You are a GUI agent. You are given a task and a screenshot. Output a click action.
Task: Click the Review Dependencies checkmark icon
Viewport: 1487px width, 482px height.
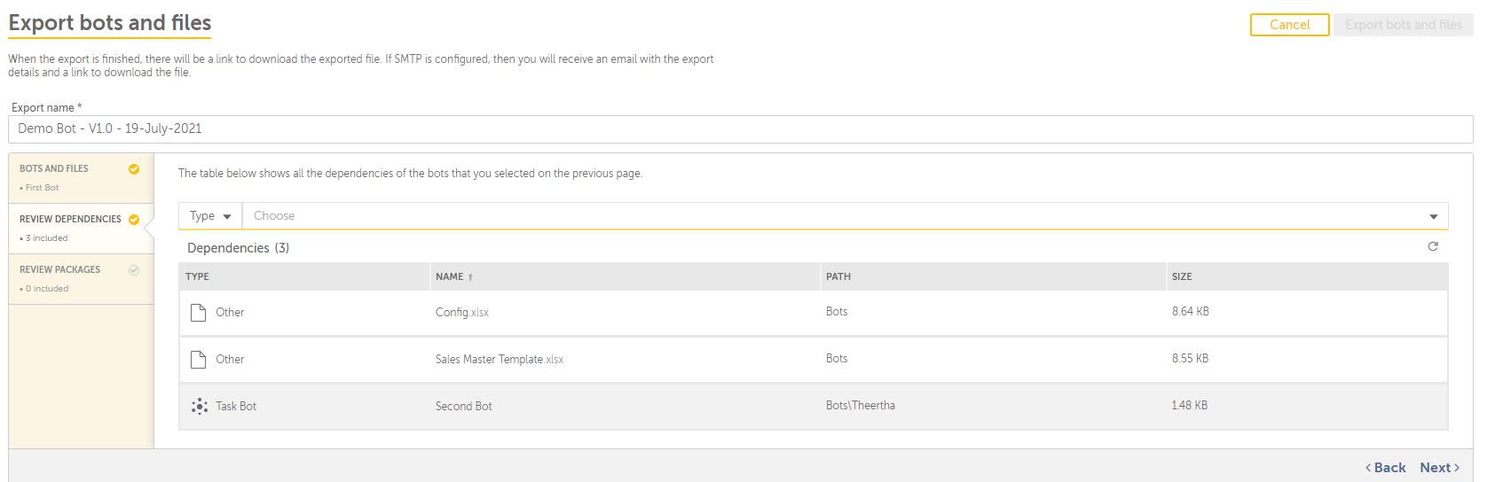click(134, 219)
